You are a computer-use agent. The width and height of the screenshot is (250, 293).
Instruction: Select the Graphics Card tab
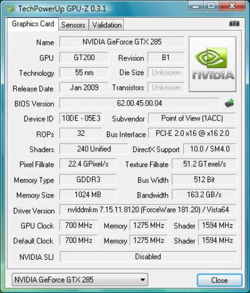pyautogui.click(x=33, y=24)
